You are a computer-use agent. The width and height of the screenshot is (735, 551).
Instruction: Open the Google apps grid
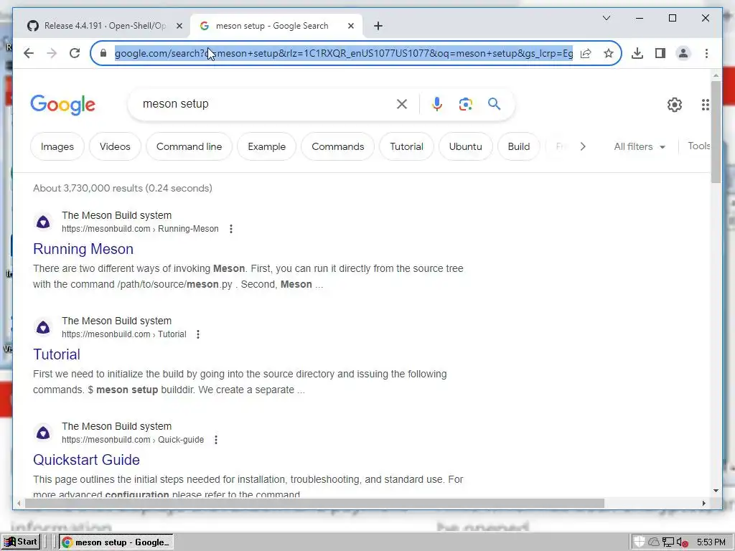click(x=705, y=105)
